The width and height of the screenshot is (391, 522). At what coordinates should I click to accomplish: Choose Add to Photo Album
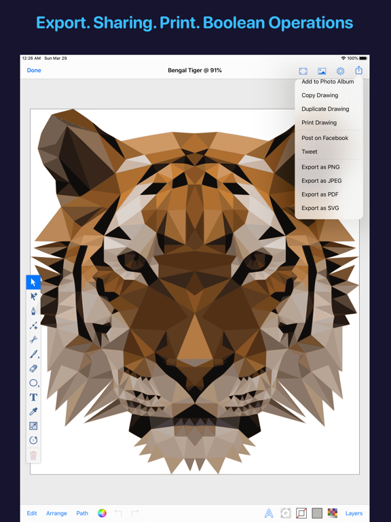tap(328, 82)
